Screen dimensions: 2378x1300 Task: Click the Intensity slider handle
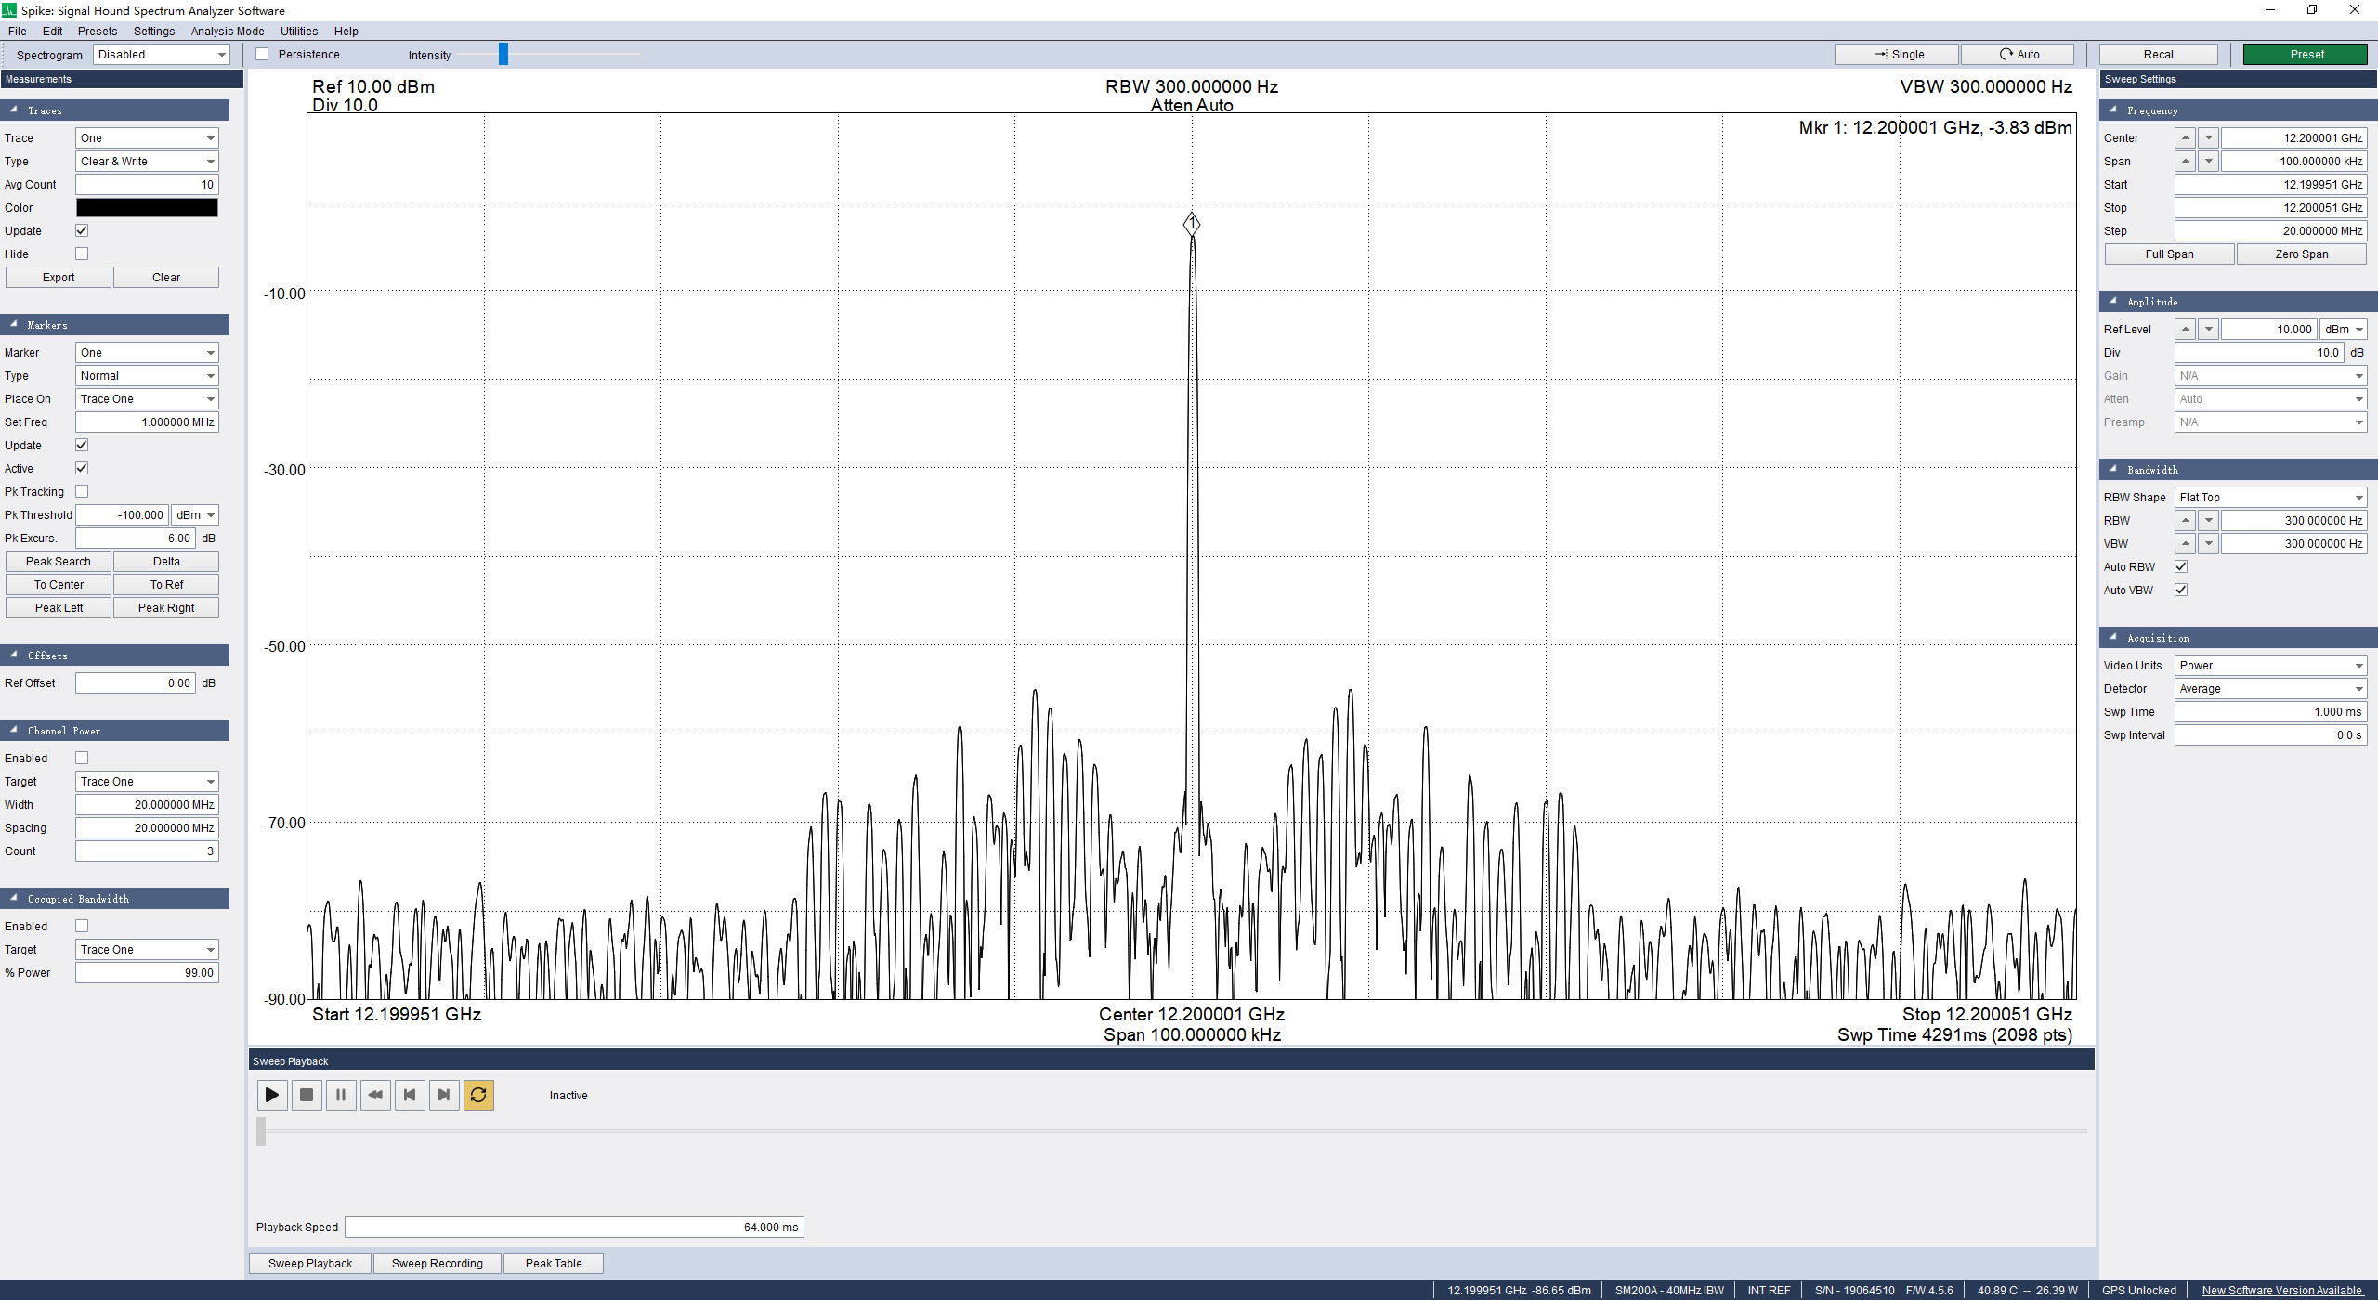point(503,55)
